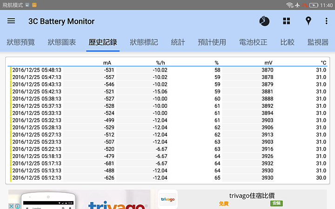335x209 pixels.
Task: Open the ad info icon
Action: pos(18,206)
